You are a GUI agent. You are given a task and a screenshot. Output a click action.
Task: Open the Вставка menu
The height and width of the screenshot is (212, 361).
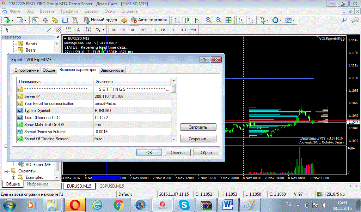pos(47,11)
